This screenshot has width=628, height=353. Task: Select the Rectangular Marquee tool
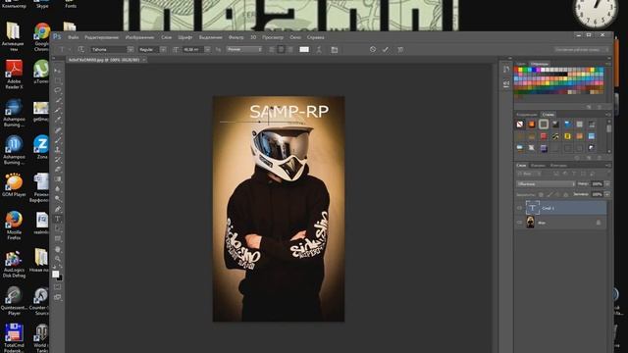(x=58, y=80)
